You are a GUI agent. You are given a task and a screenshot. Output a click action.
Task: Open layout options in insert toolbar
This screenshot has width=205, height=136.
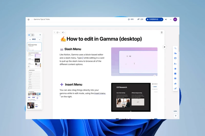click(x=175, y=58)
